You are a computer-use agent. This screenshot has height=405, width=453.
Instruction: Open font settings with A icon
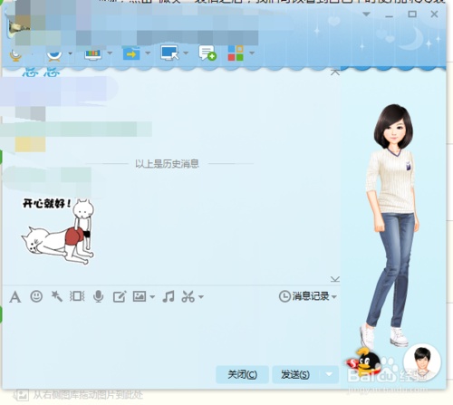tap(14, 297)
